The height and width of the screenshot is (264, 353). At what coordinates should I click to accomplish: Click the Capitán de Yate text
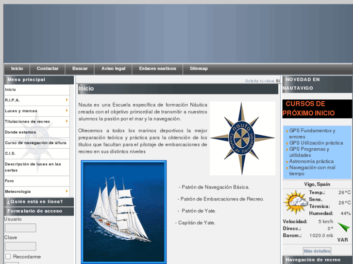pyautogui.click(x=195, y=223)
